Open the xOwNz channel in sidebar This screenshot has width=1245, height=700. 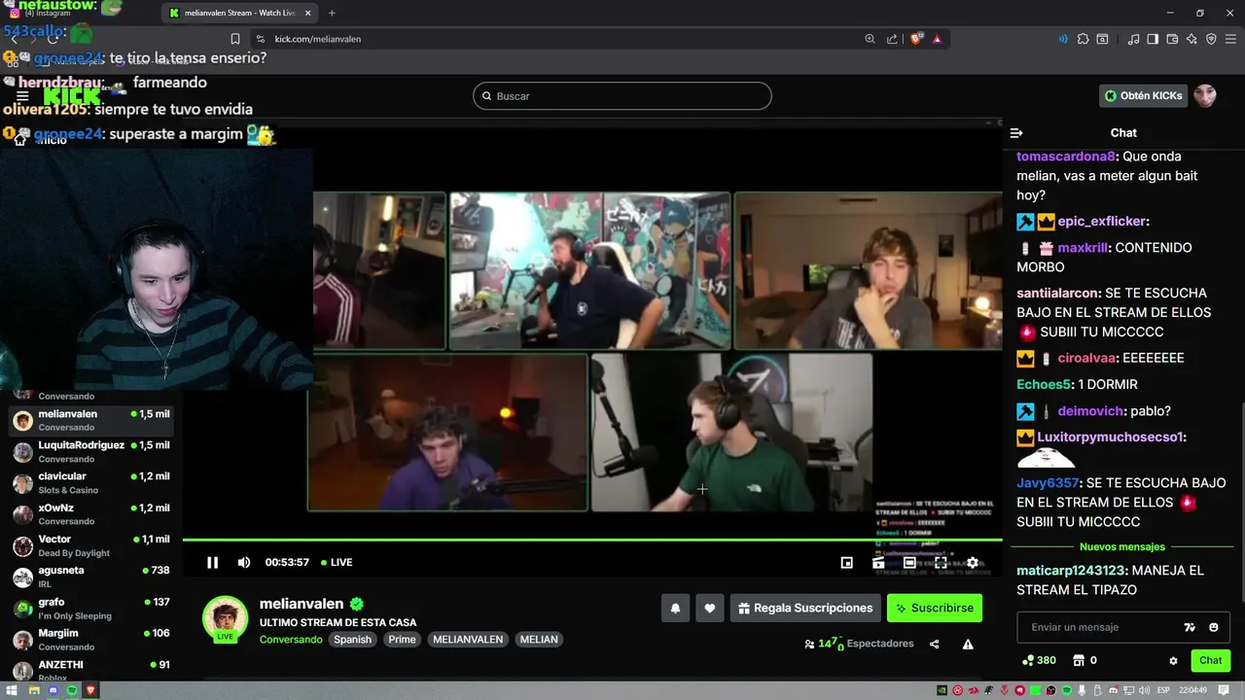tap(91, 514)
